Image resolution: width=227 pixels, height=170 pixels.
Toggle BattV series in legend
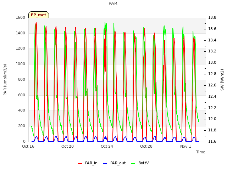140,163
